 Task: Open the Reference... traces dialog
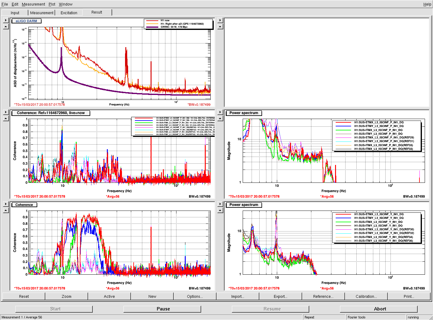[x=323, y=297]
